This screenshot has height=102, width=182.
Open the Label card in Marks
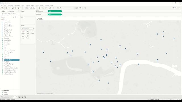[x=32, y=32]
